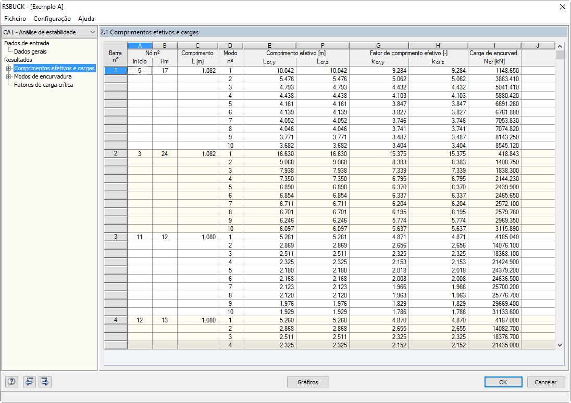Click the Gráficos button
This screenshot has height=403, width=571.
(x=308, y=382)
